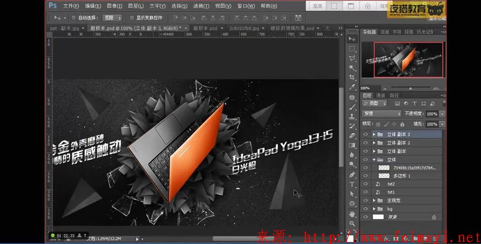The image size is (481, 244).
Task: Expand the 立体 副本 3 group
Action: click(x=374, y=134)
